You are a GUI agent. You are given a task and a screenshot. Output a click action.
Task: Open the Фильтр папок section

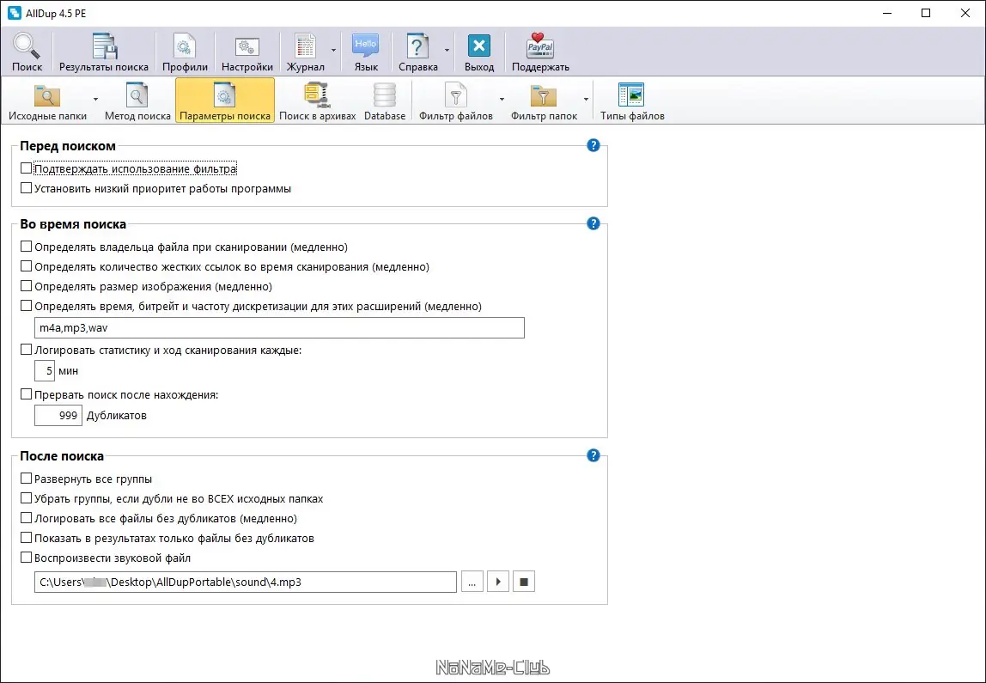544,101
